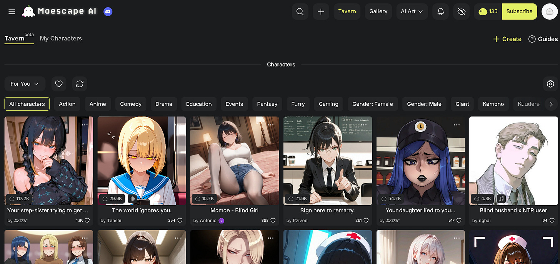Like 'Sign here to remarry.' heart

tap(366, 221)
